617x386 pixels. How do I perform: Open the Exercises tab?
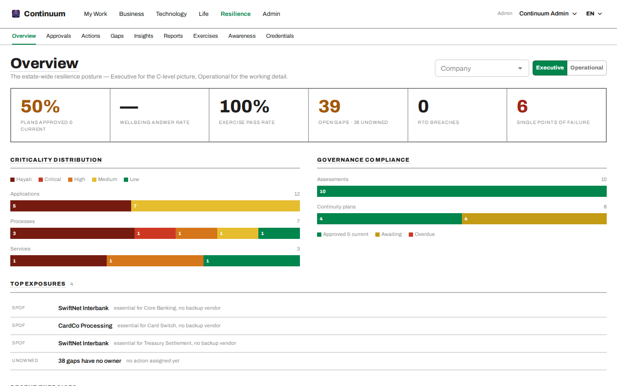206,36
